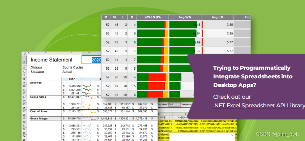This screenshot has height=141, width=305.
Task: Click the Avg W% bar showing 82.69
Action: 182,42
